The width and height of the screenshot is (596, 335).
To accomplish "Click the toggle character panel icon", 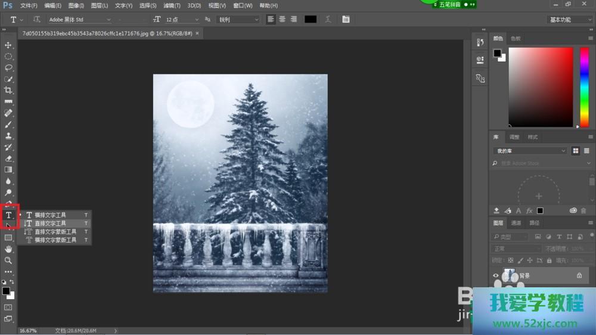I will [346, 19].
